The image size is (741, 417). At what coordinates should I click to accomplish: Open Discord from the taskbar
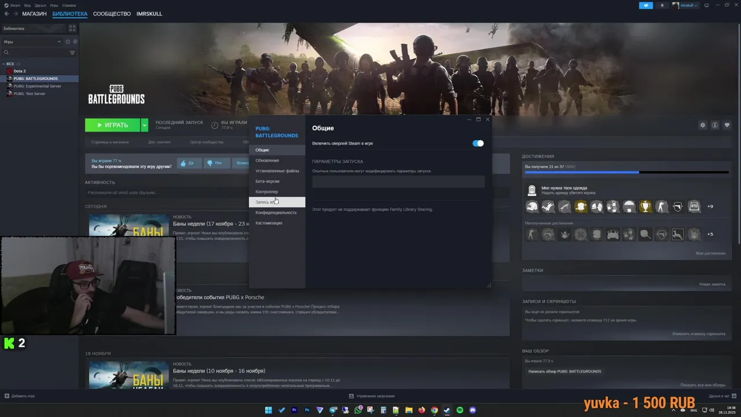click(472, 410)
